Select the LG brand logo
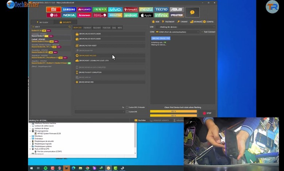284x171 pixels. [x=54, y=15]
